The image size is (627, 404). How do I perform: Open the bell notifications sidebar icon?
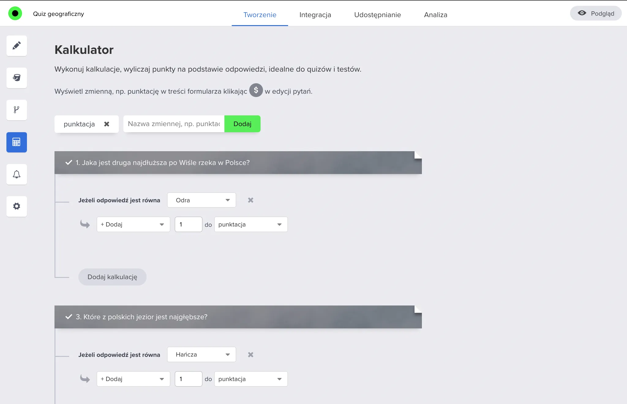(17, 174)
